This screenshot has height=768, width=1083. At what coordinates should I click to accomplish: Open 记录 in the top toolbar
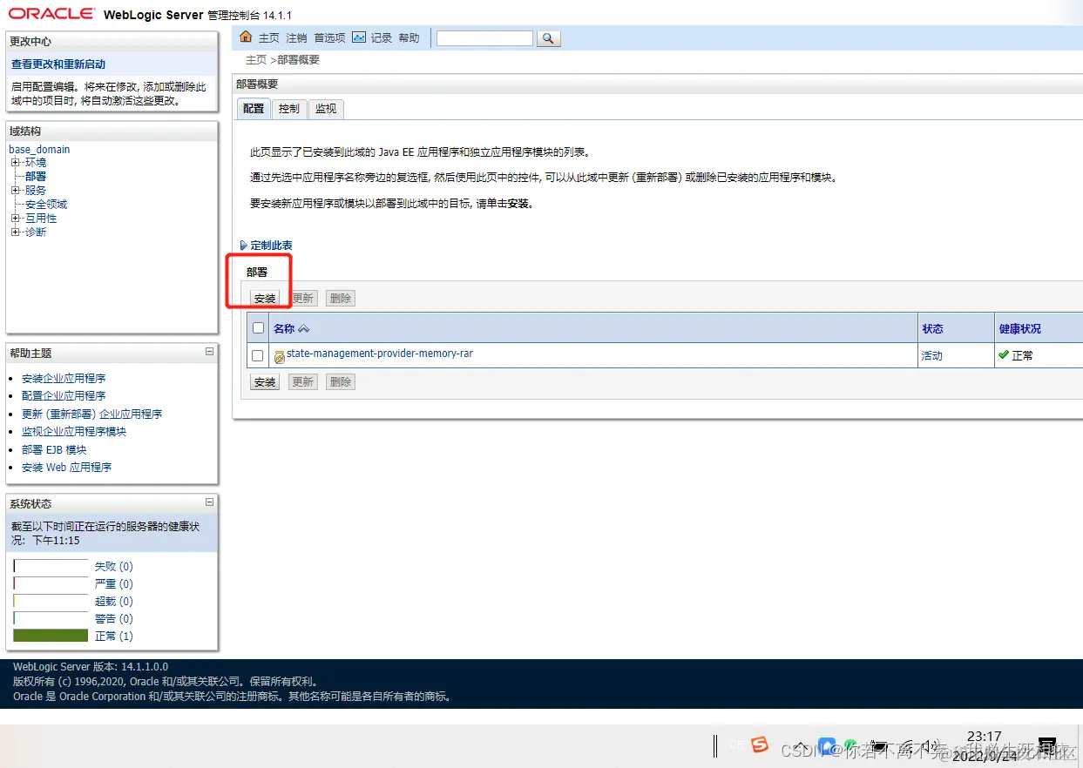click(382, 38)
